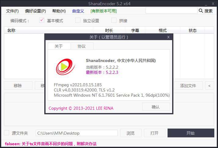Click the 添加文件 button
Screen dimensions: 218x148
(188, 86)
